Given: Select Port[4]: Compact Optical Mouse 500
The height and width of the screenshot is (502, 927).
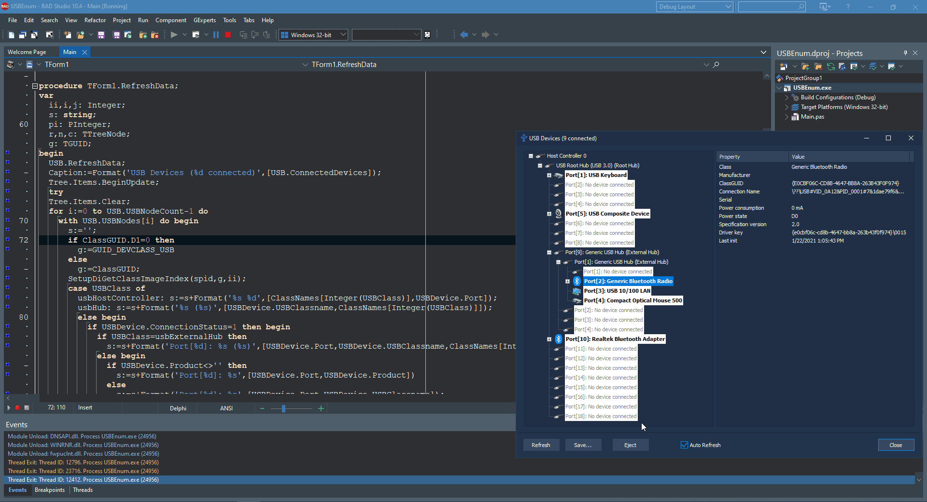Looking at the screenshot, I should point(633,300).
